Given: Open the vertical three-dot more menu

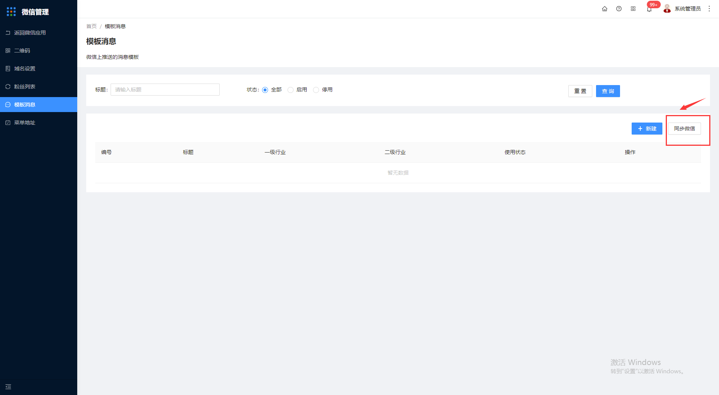Looking at the screenshot, I should [x=709, y=9].
